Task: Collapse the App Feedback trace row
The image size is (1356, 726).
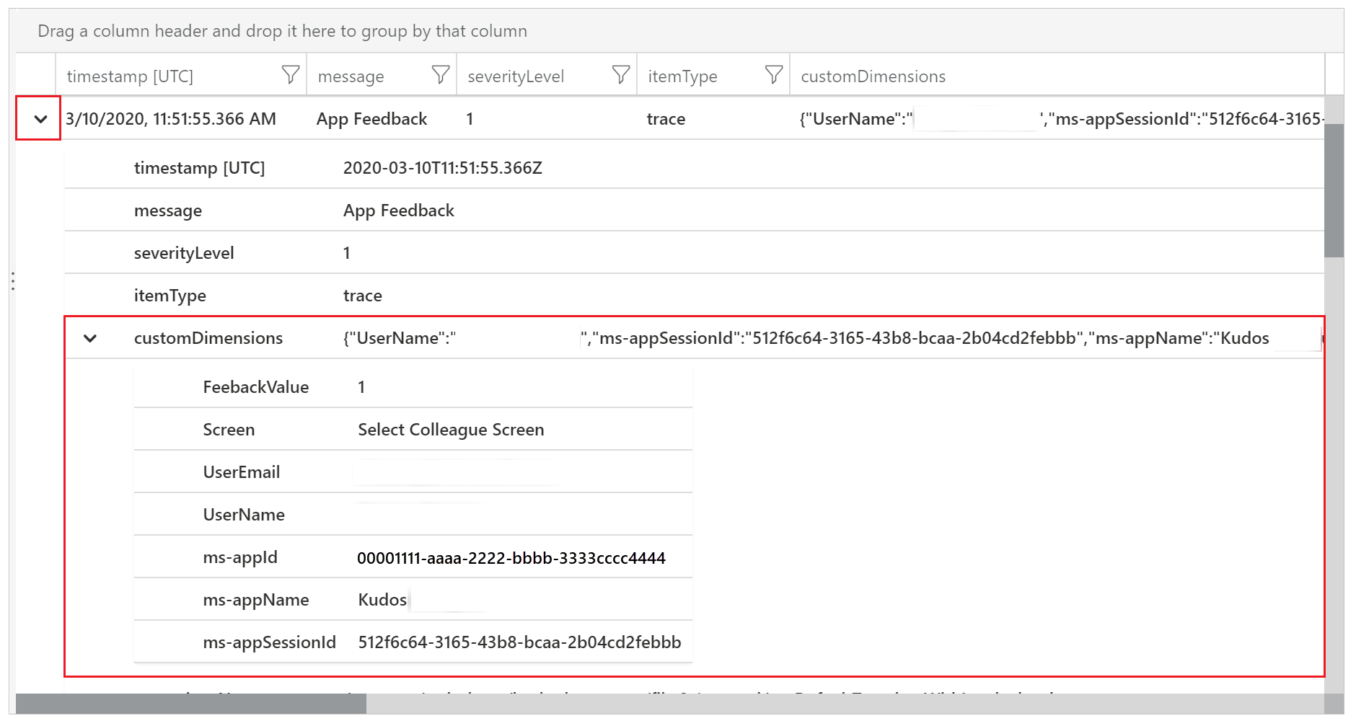Action: [x=40, y=119]
